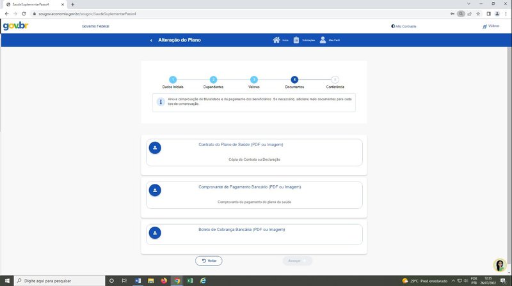Open Chrome tab search dropdown
The image size is (512, 286).
[468, 4]
